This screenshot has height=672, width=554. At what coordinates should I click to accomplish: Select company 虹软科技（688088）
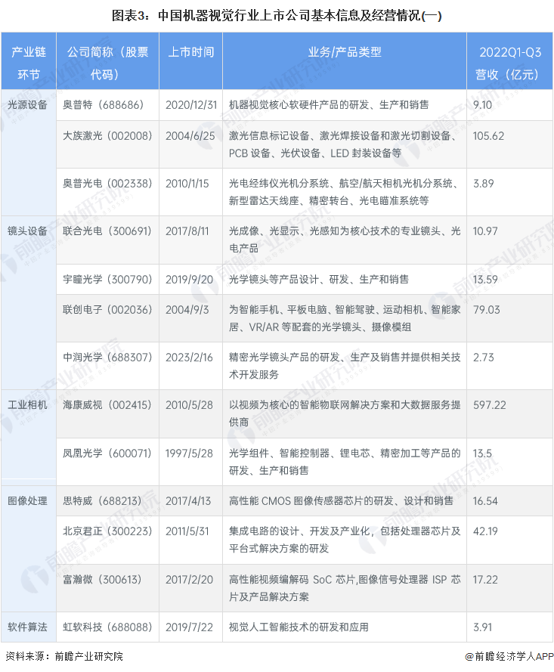tap(107, 627)
